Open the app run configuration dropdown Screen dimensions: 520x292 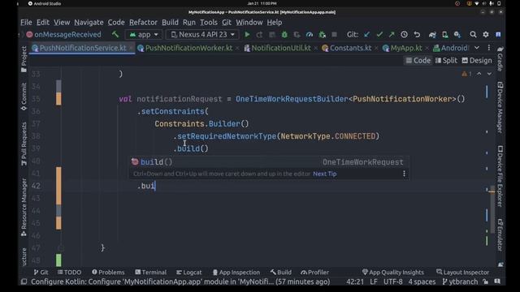pyautogui.click(x=144, y=34)
